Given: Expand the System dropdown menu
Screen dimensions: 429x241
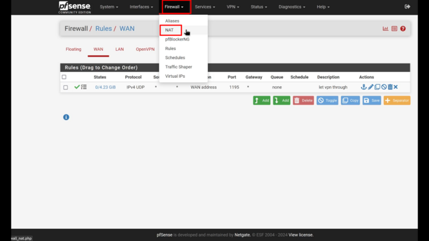Looking at the screenshot, I should point(109,7).
